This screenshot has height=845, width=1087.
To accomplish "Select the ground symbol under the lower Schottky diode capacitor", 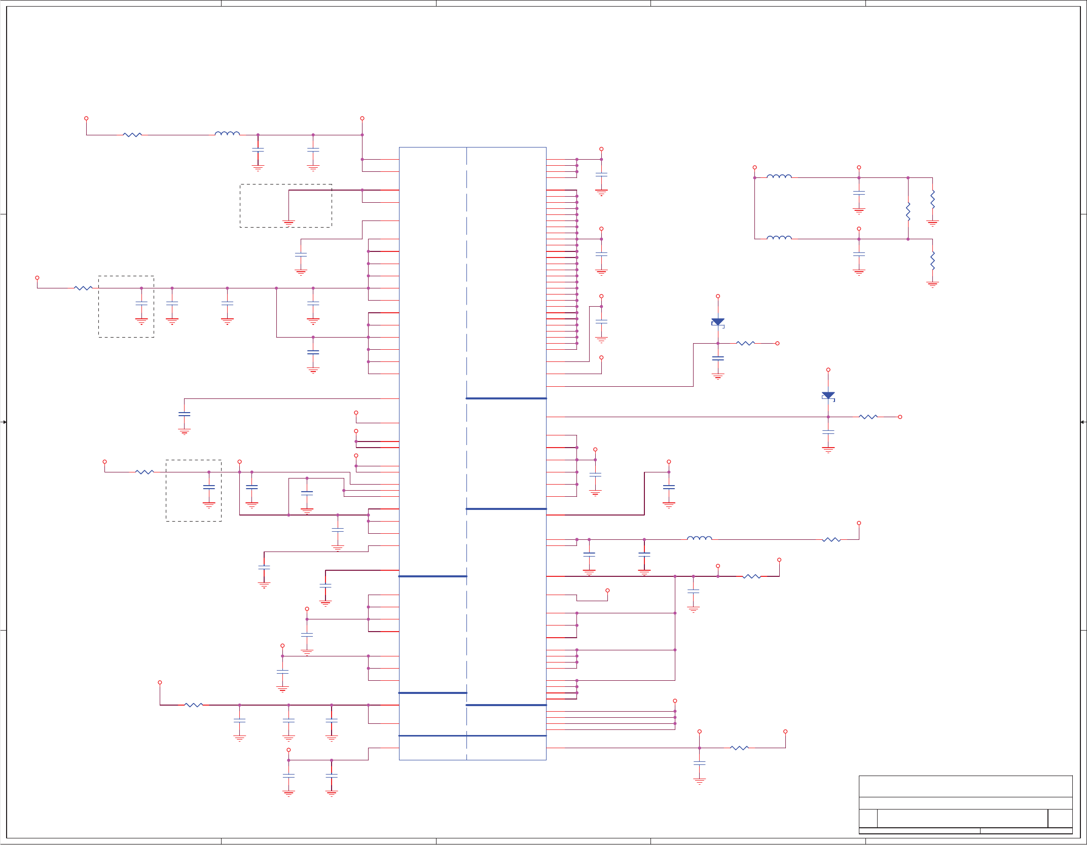I will (x=828, y=450).
